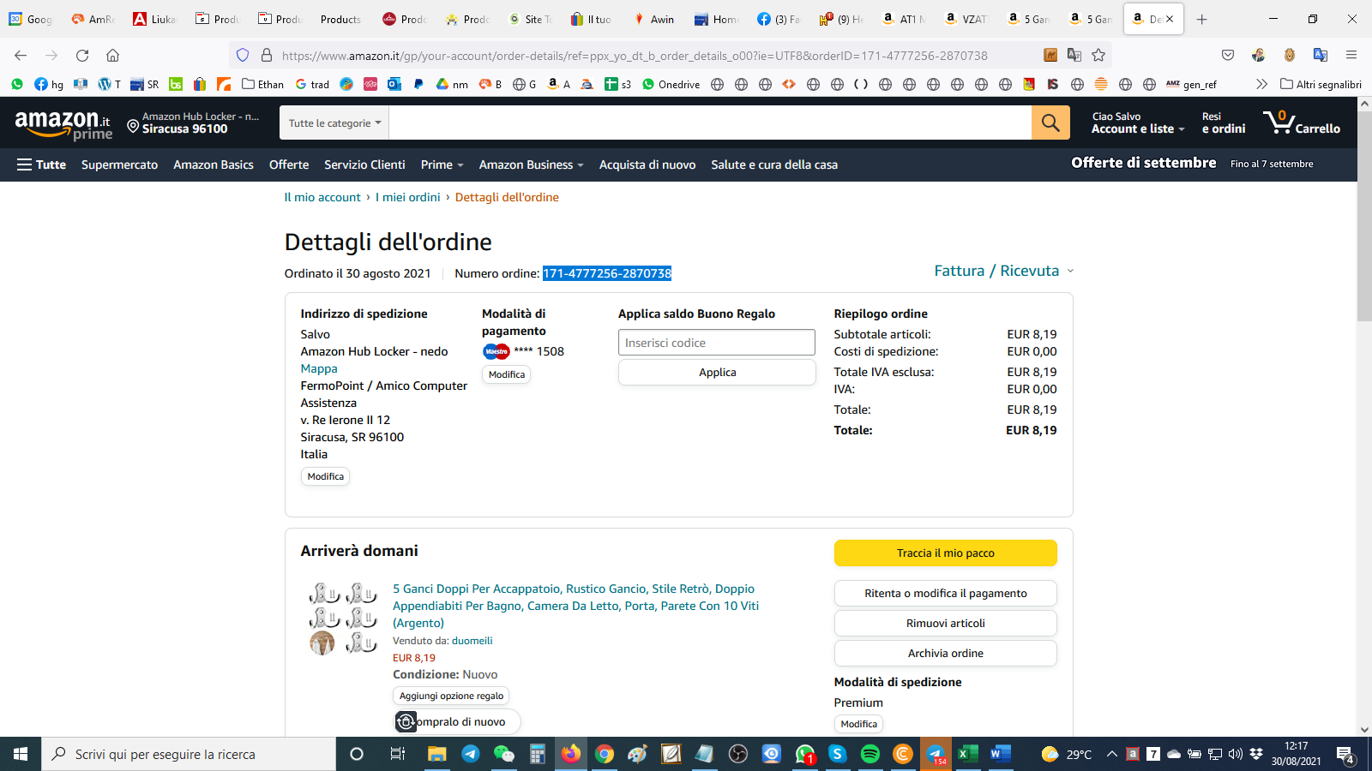Expand the Tutte le categorie dropdown
1372x771 pixels.
point(334,123)
